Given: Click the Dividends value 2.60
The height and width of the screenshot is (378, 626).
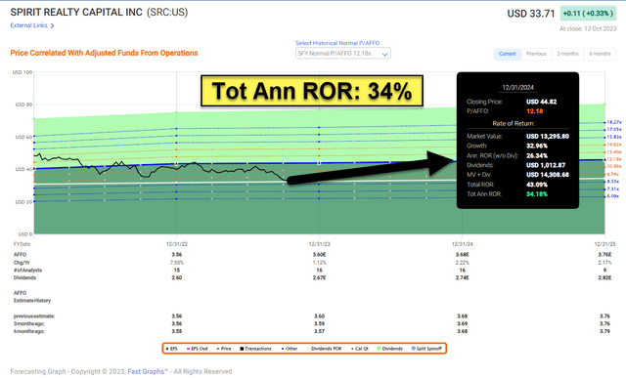Looking at the screenshot, I should (x=176, y=278).
